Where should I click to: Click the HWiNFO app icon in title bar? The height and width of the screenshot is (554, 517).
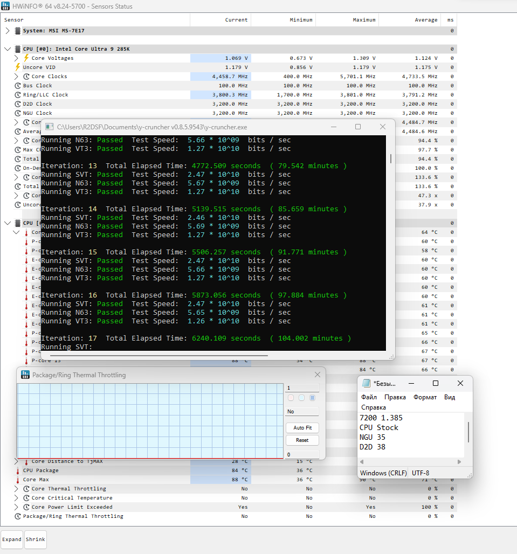click(x=5, y=6)
